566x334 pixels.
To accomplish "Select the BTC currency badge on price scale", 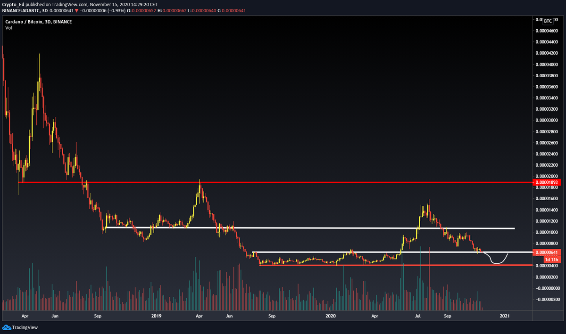I will 548,21.
